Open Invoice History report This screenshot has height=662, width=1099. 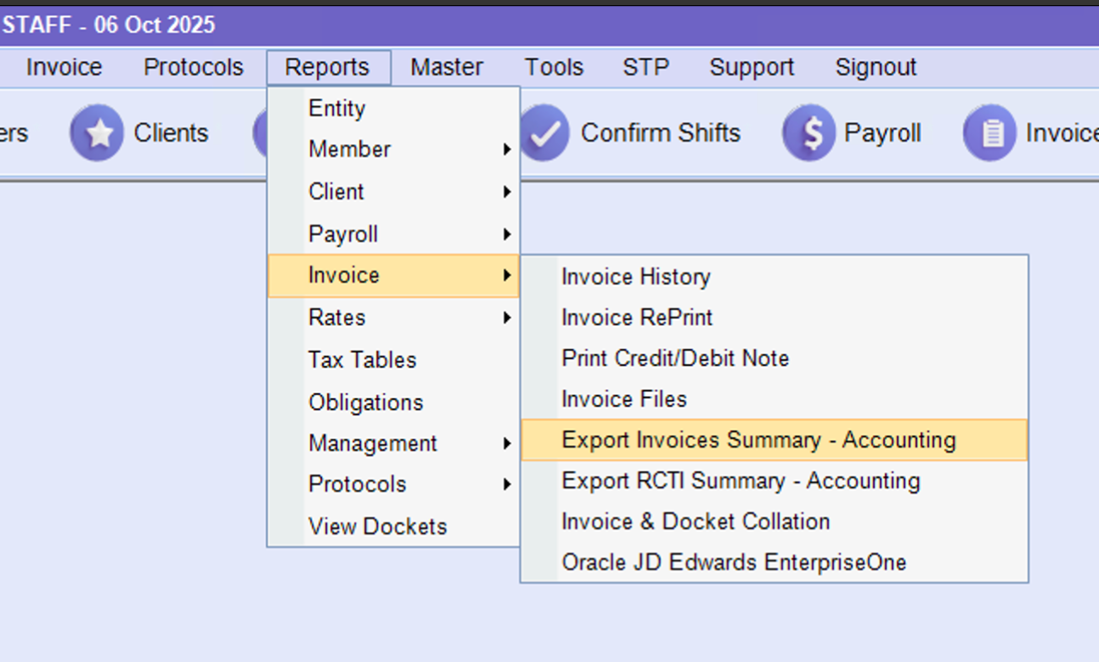pos(635,277)
